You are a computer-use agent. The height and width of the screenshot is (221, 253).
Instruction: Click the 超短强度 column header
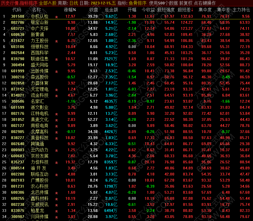click(x=166, y=10)
